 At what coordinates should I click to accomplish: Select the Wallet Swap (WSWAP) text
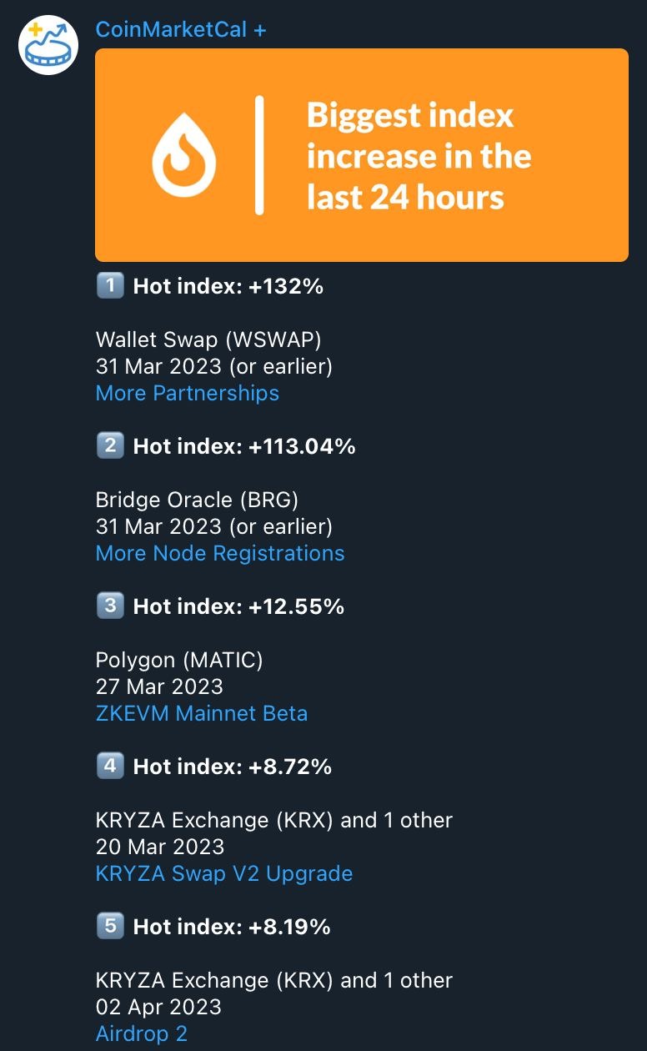[208, 339]
